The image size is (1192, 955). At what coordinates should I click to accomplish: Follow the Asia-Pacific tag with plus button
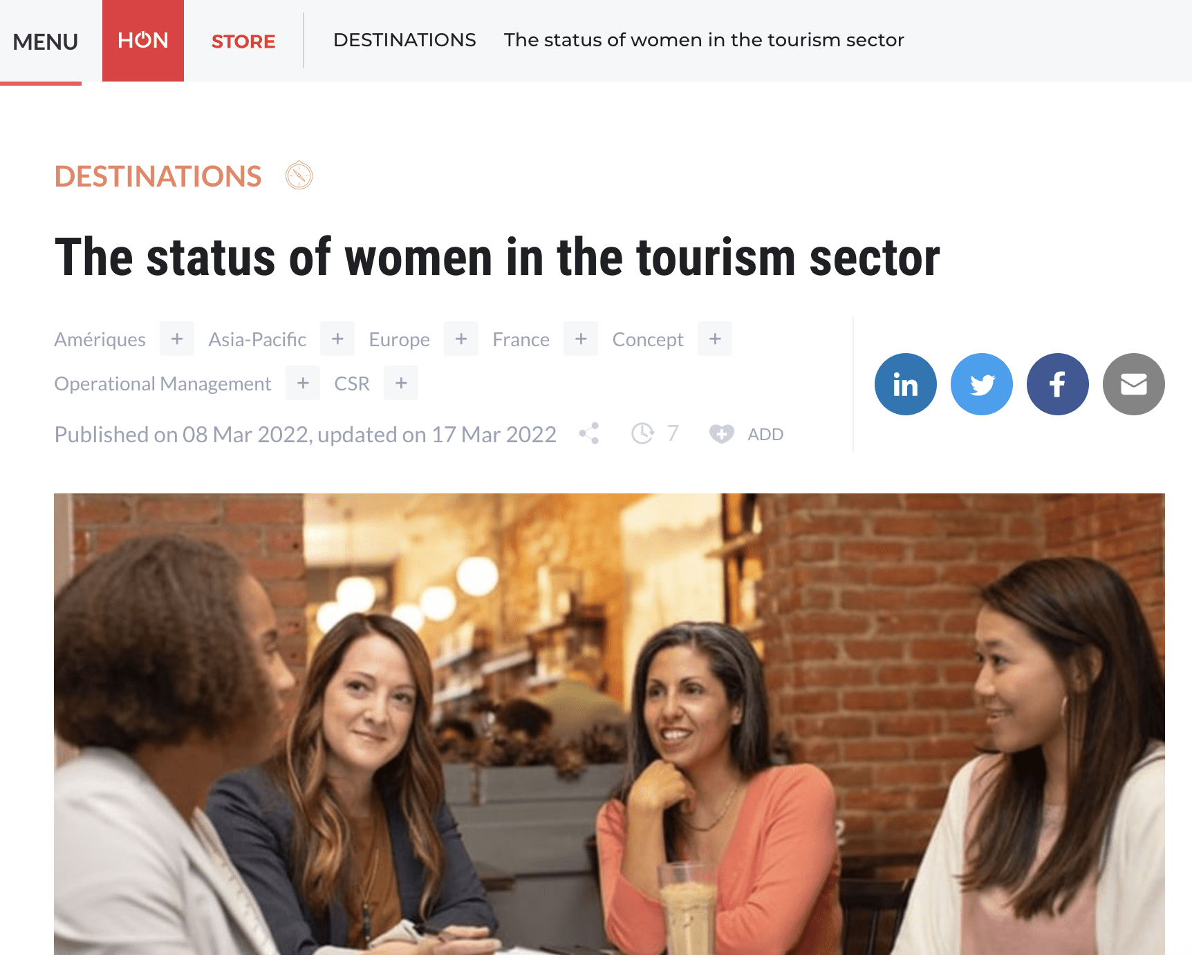pos(337,339)
